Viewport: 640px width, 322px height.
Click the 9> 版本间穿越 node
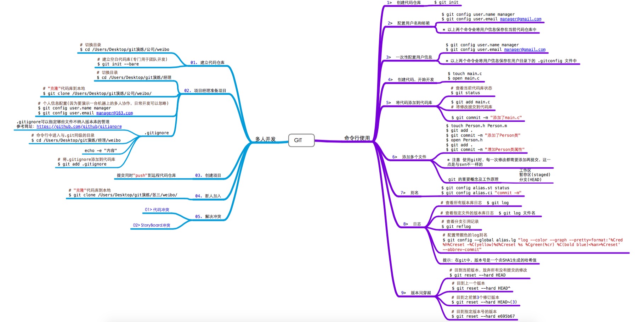416,293
